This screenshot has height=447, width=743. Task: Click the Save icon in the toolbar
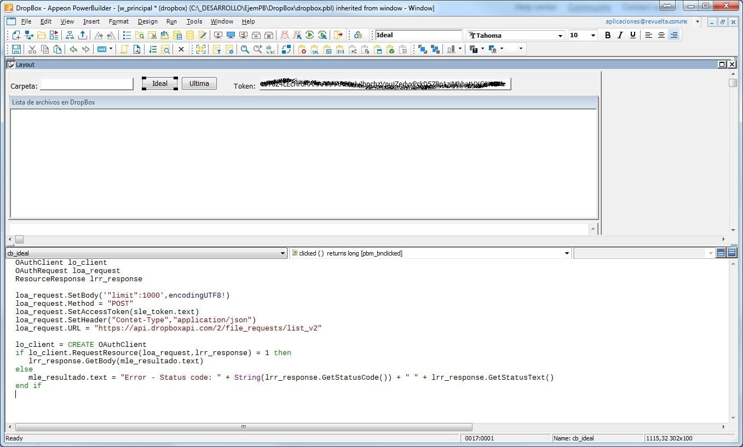pos(16,49)
